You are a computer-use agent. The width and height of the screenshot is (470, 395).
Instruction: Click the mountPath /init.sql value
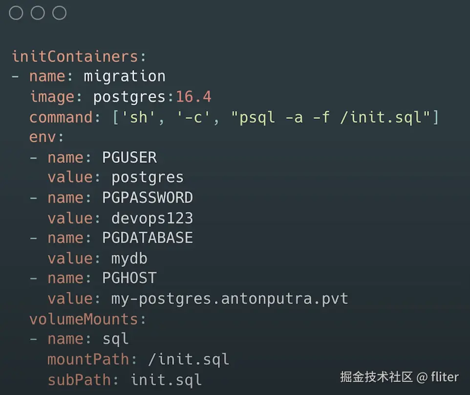(x=189, y=360)
